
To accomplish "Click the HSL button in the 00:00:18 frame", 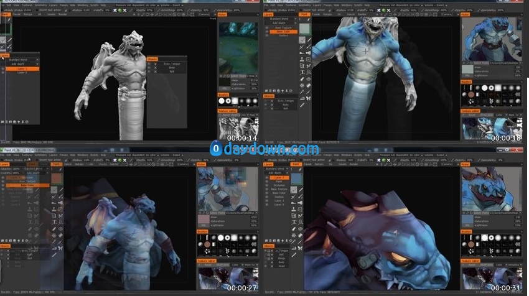I will pos(467,75).
